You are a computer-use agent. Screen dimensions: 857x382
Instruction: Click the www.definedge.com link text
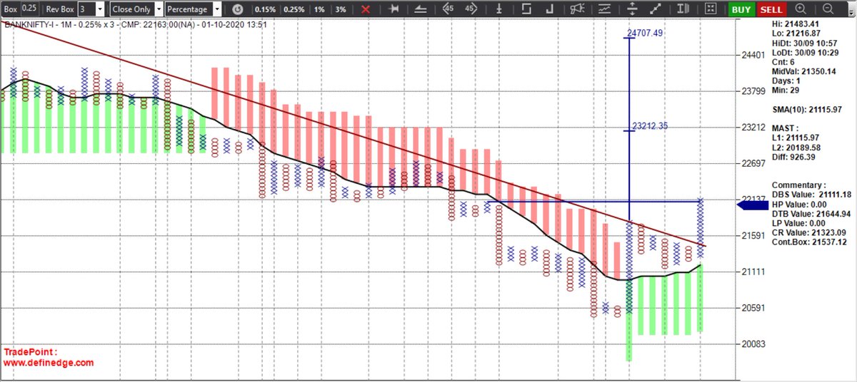[x=49, y=363]
